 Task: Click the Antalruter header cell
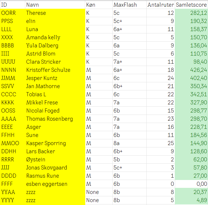coord(161,5)
